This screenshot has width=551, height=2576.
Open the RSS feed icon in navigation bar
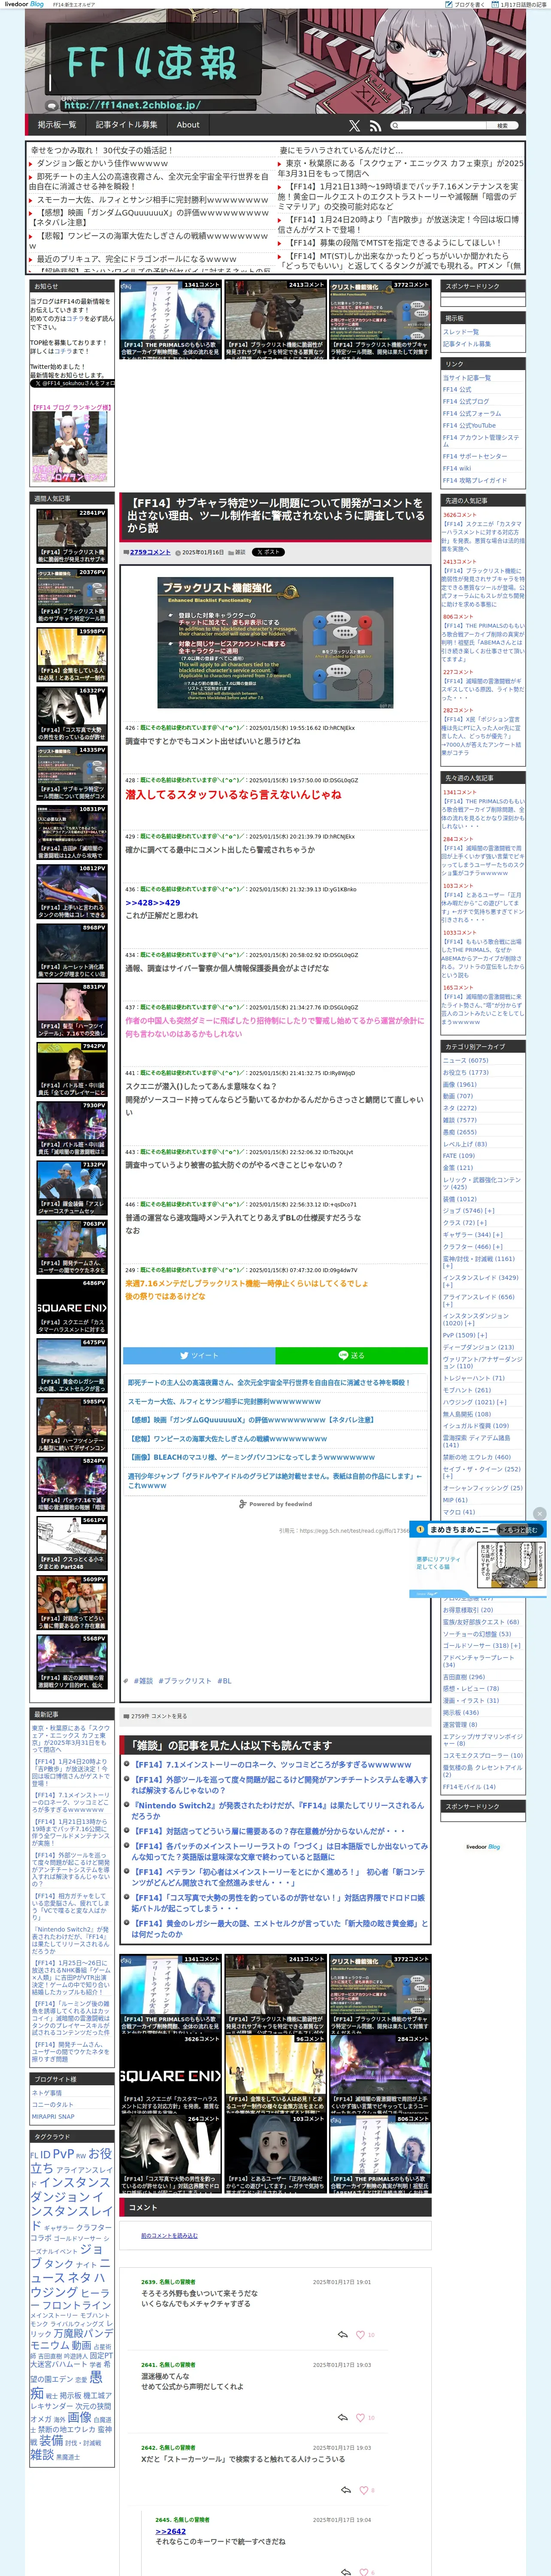coord(375,126)
